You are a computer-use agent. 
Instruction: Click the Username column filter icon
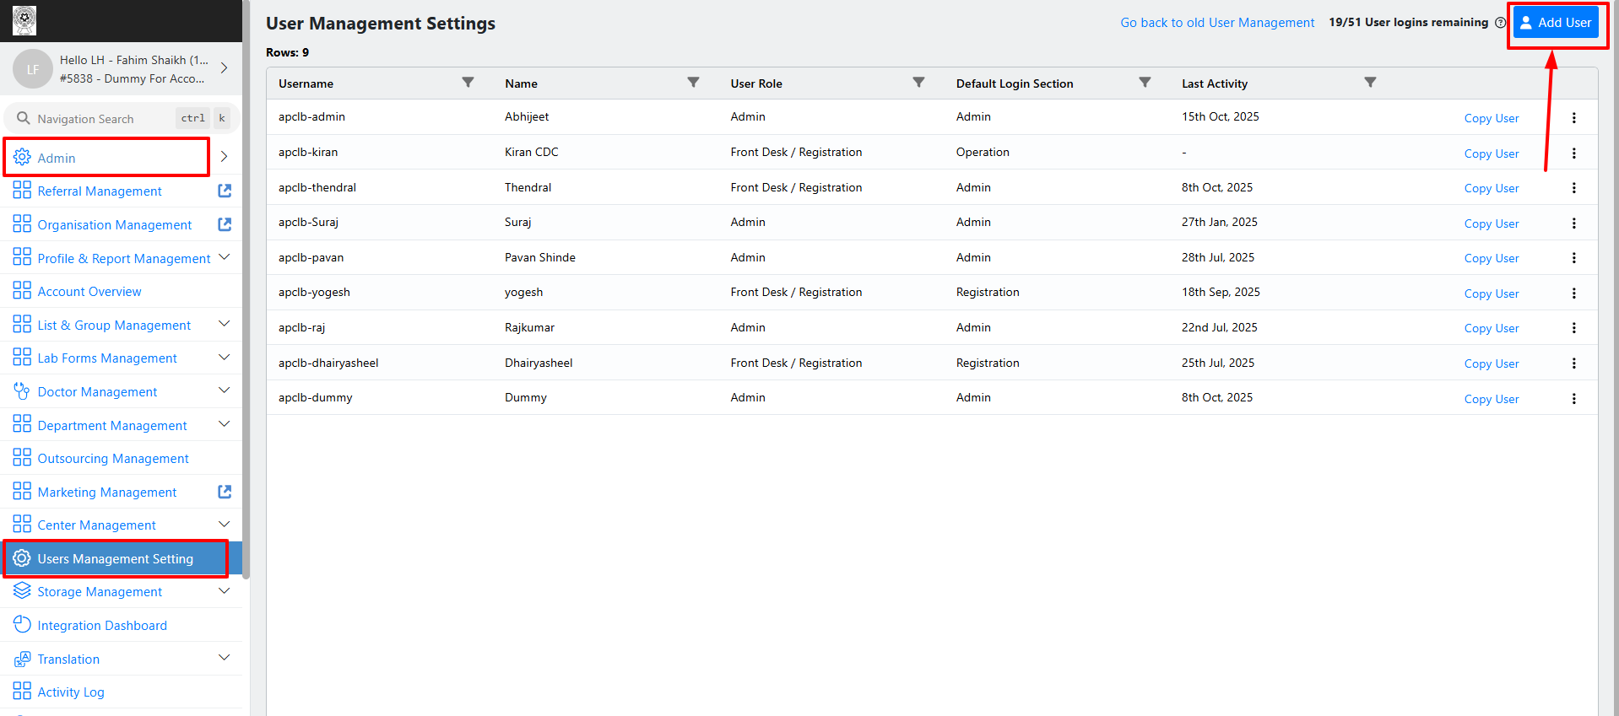[x=468, y=83]
